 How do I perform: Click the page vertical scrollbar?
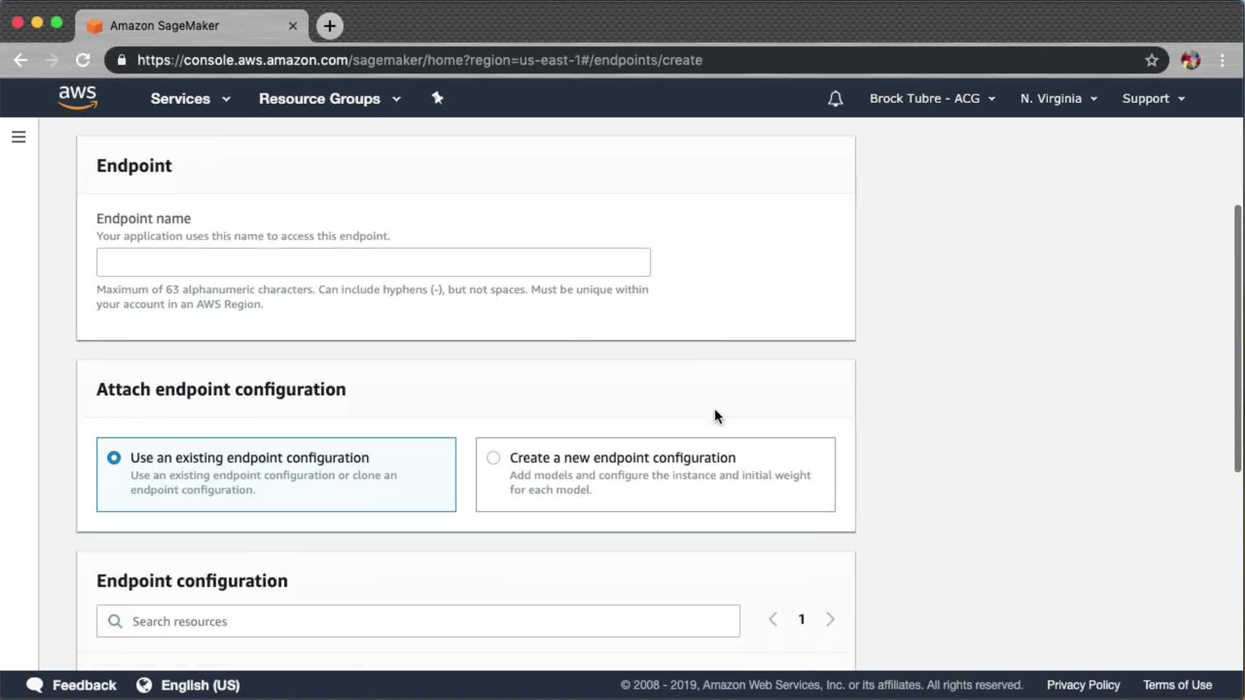1237,337
